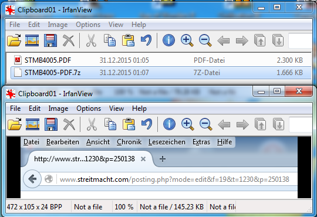This screenshot has height=217, width=317.
Task: Click the Delete X icon in lower toolbar
Action: point(69,124)
